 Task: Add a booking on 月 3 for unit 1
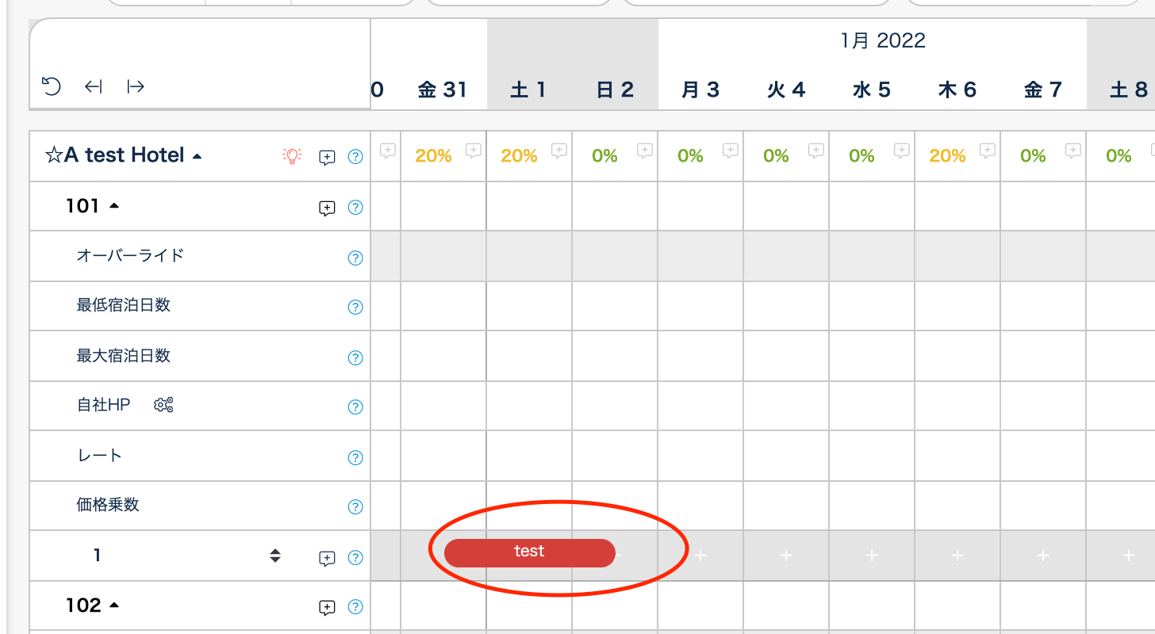[700, 556]
